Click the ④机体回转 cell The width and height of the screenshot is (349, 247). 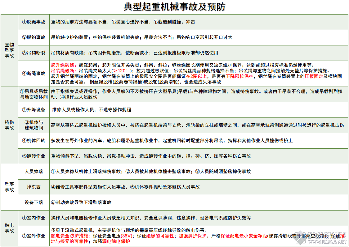pyautogui.click(x=34, y=141)
